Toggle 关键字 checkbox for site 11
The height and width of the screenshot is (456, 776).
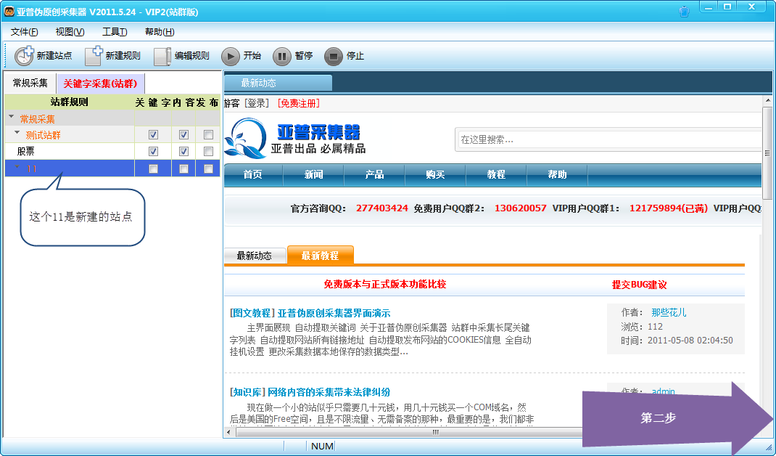[153, 169]
